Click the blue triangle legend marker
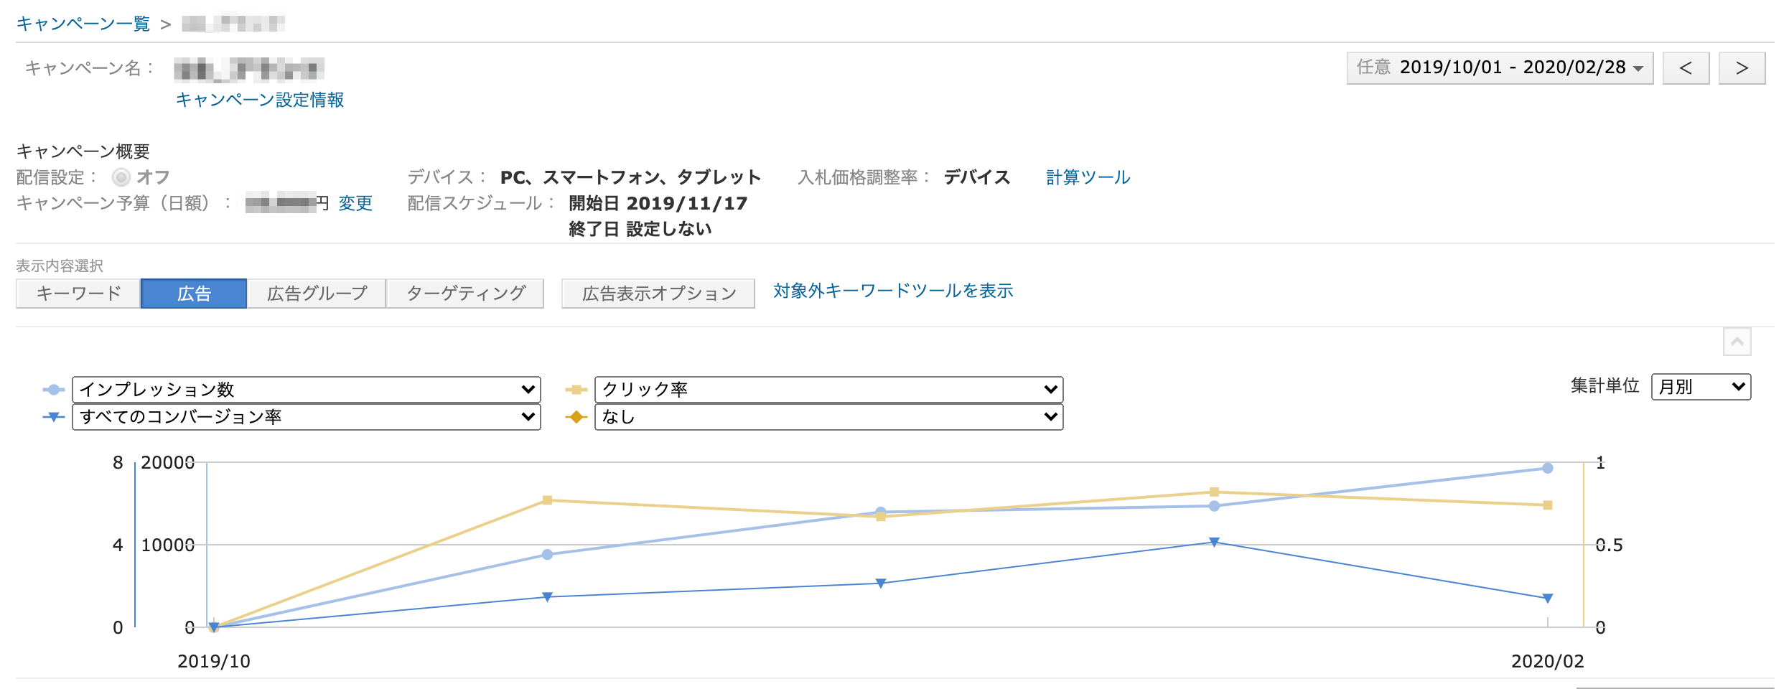1789x689 pixels. click(x=53, y=417)
